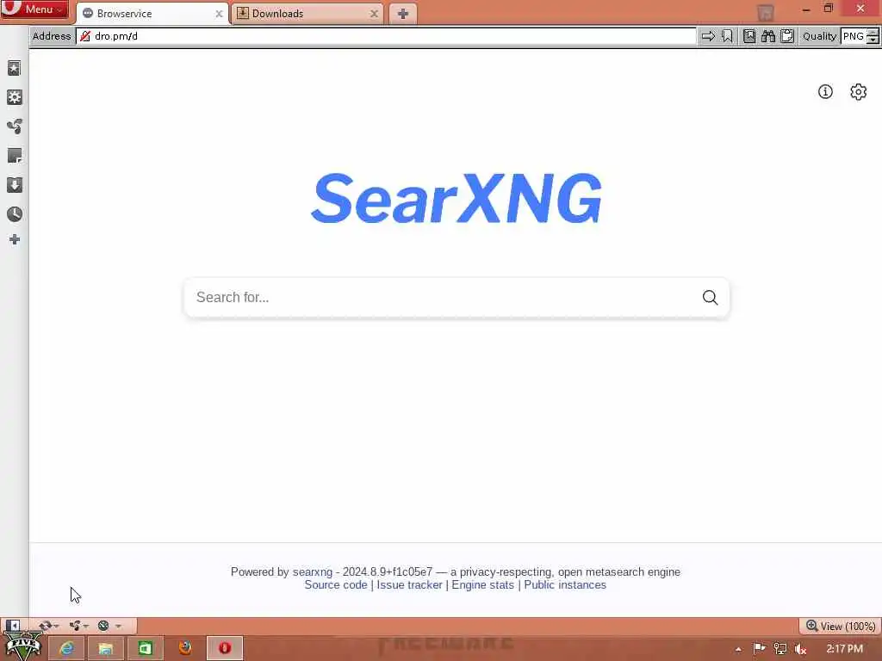
Task: Increase Quality with the up stepper arrow
Action: click(873, 33)
